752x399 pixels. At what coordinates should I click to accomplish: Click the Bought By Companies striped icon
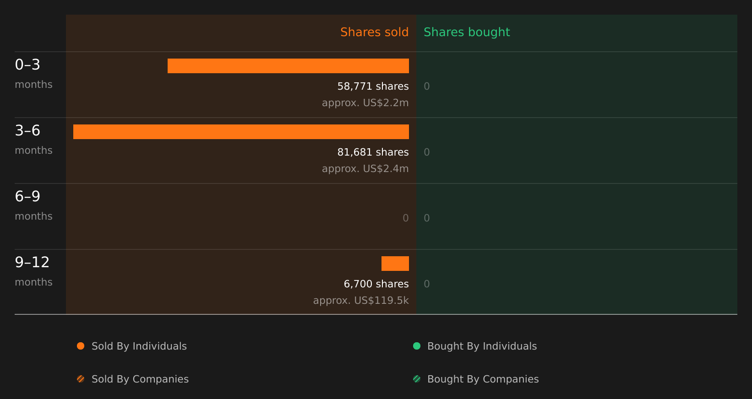[417, 379]
